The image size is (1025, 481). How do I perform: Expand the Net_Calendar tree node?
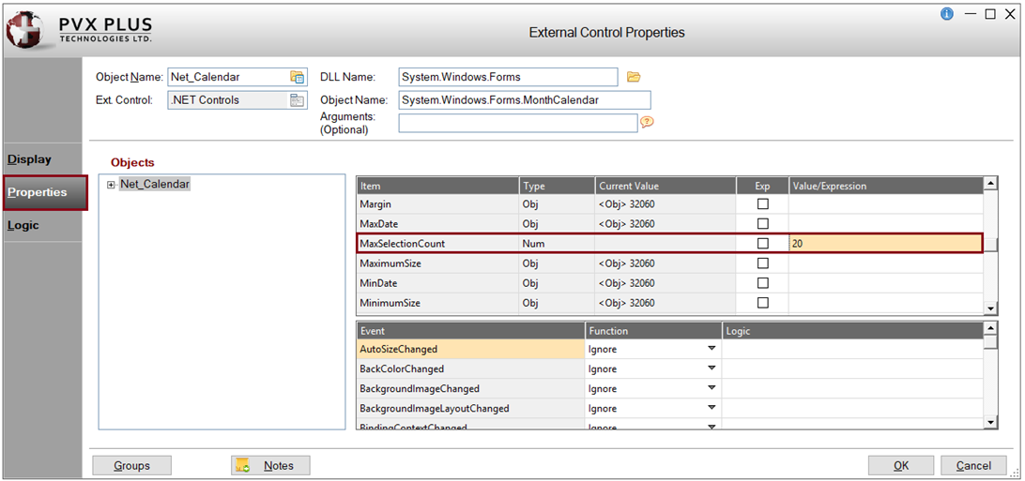[x=112, y=185]
